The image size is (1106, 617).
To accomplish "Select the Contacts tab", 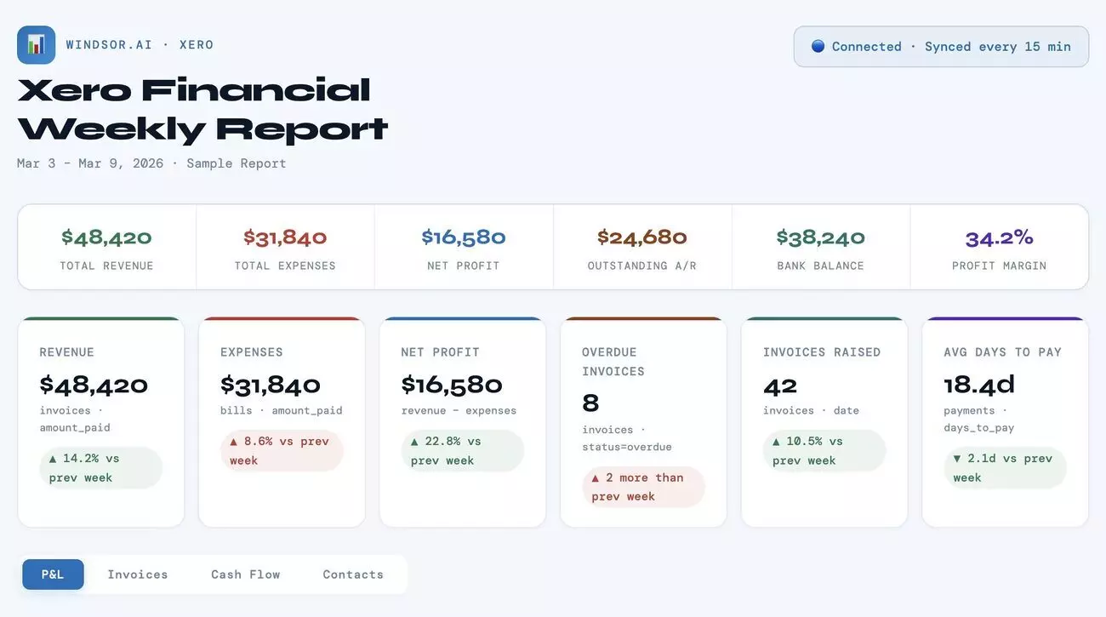I will point(353,574).
